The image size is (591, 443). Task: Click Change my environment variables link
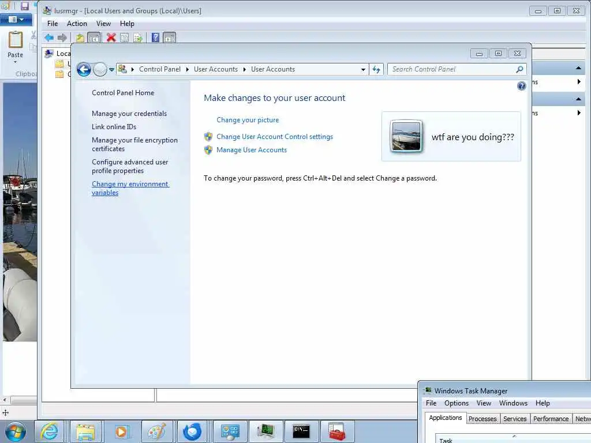click(130, 188)
